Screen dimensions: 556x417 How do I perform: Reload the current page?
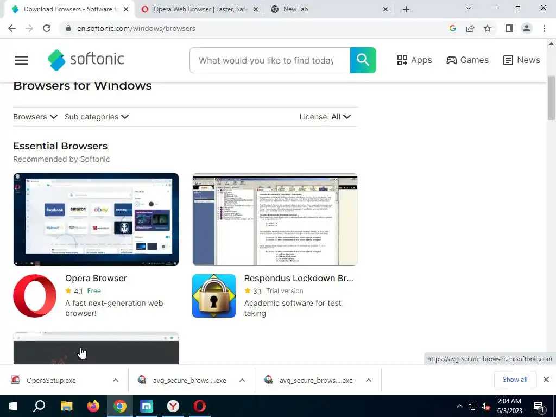[x=47, y=28]
